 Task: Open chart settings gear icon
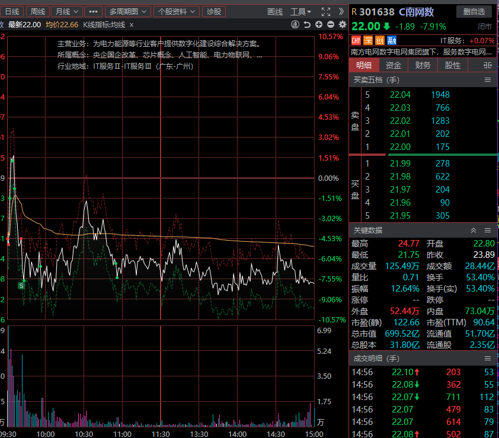343,24
